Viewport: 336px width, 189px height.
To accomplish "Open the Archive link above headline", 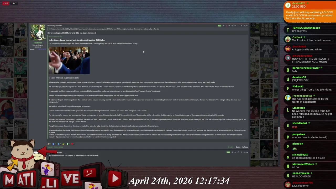I will pyautogui.click(x=58, y=37).
